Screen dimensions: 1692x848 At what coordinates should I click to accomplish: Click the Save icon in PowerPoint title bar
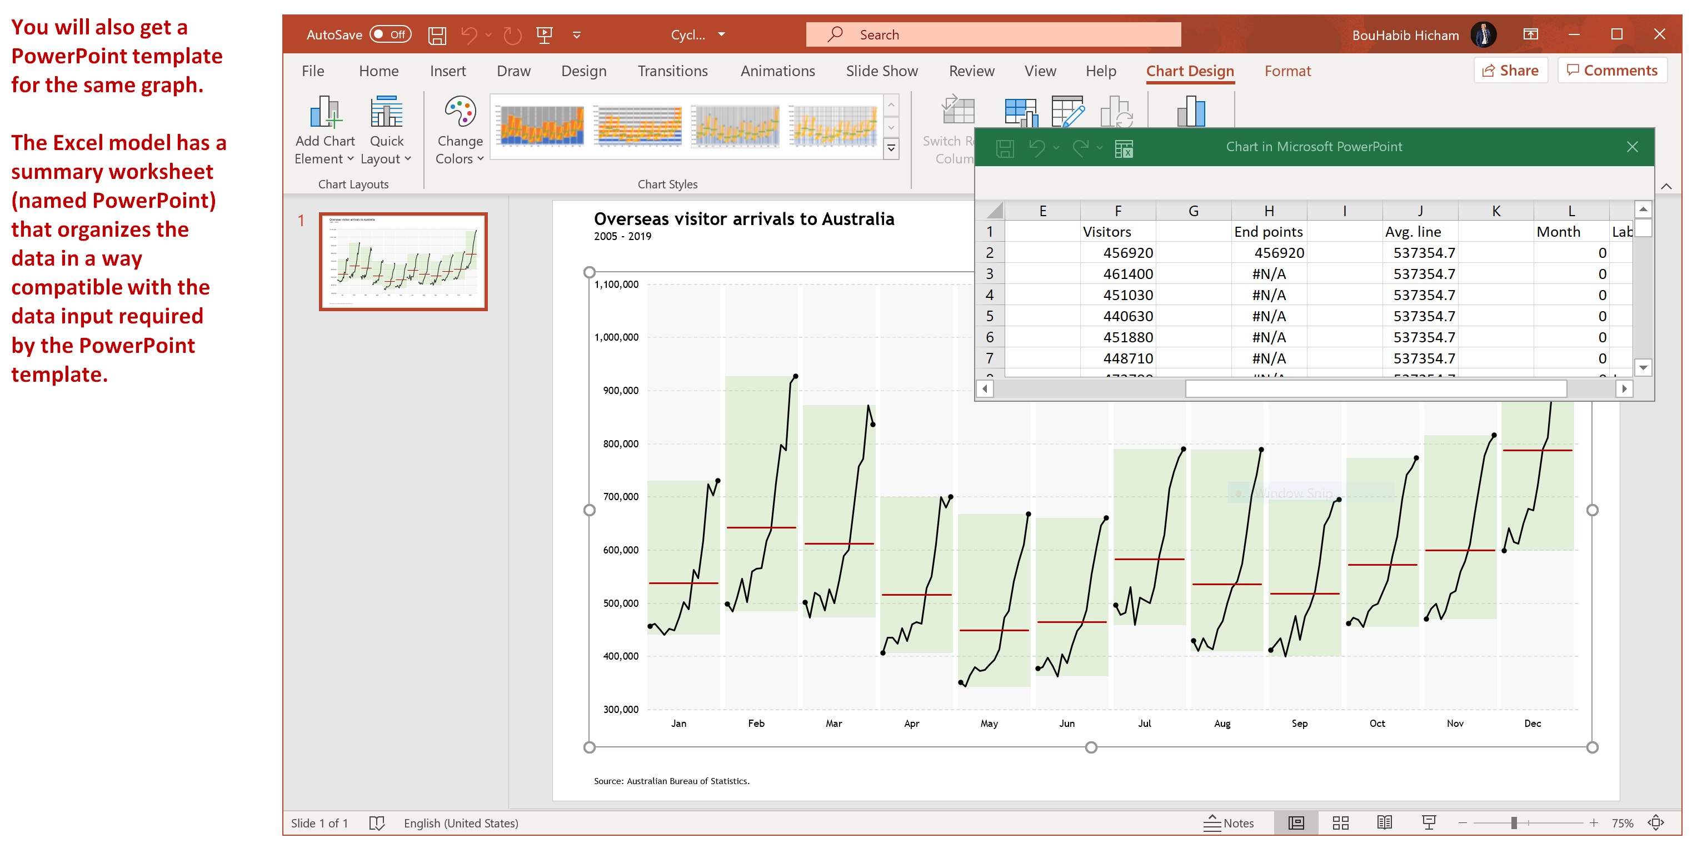point(437,35)
